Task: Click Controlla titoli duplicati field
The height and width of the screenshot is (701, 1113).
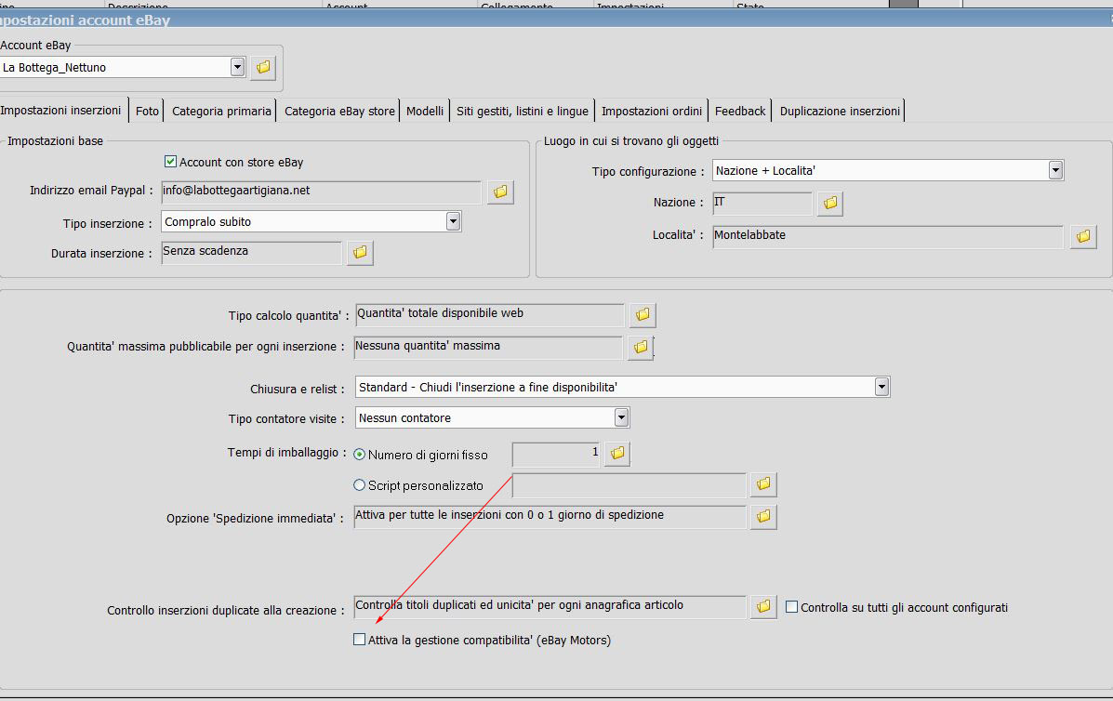Action: (x=550, y=606)
